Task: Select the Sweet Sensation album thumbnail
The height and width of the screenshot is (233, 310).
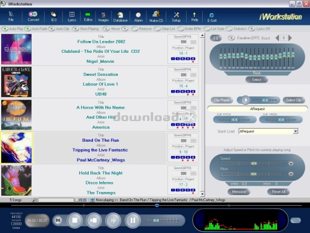Action: [x=17, y=82]
